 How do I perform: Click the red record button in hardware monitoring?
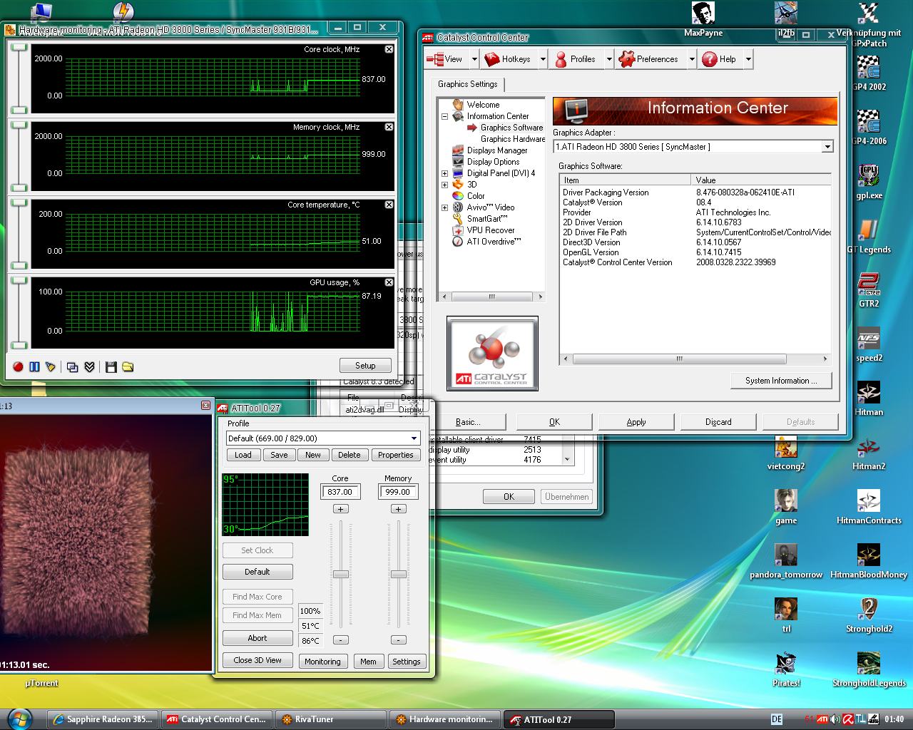18,366
